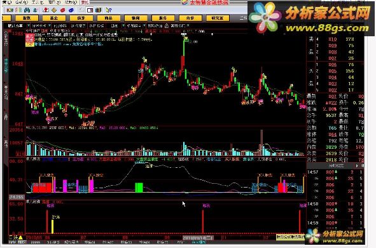
Task: Click the 研究室 yellow button
Action: [x=218, y=18]
